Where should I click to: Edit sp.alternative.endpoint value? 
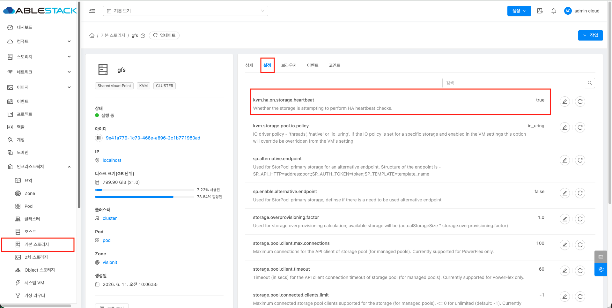tap(565, 160)
